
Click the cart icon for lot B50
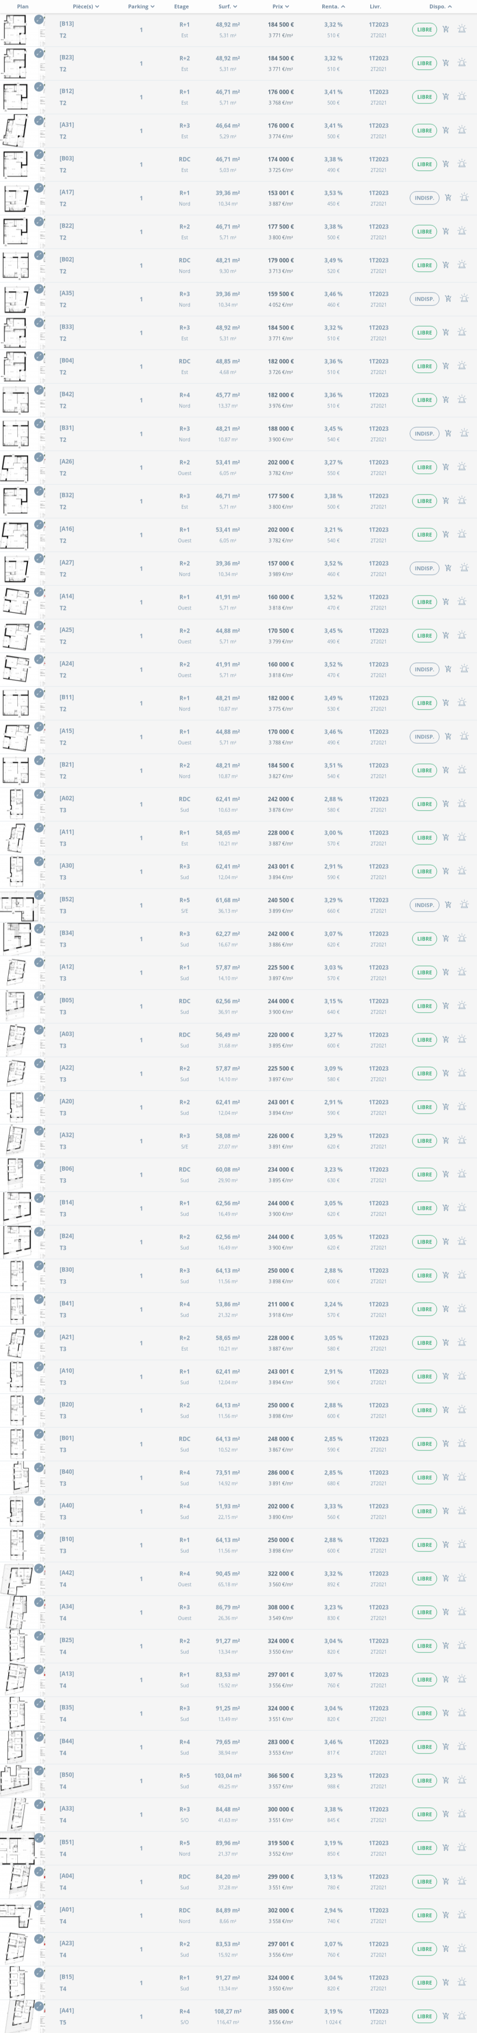tap(445, 1780)
